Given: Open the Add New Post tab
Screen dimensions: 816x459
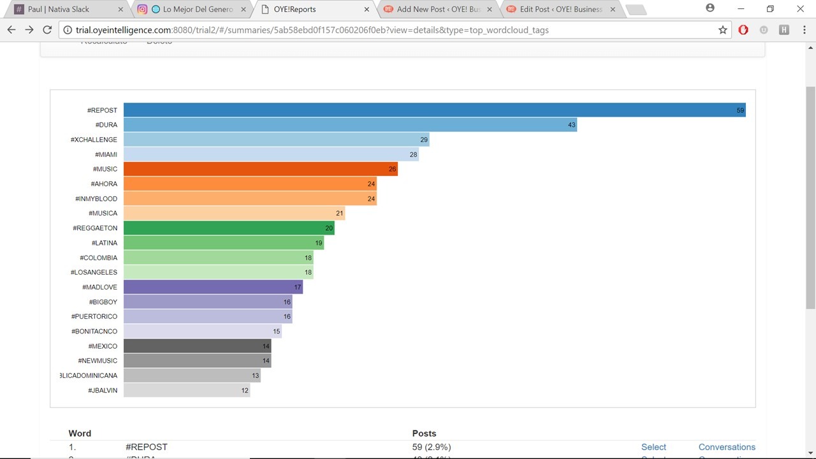Looking at the screenshot, I should click(437, 10).
